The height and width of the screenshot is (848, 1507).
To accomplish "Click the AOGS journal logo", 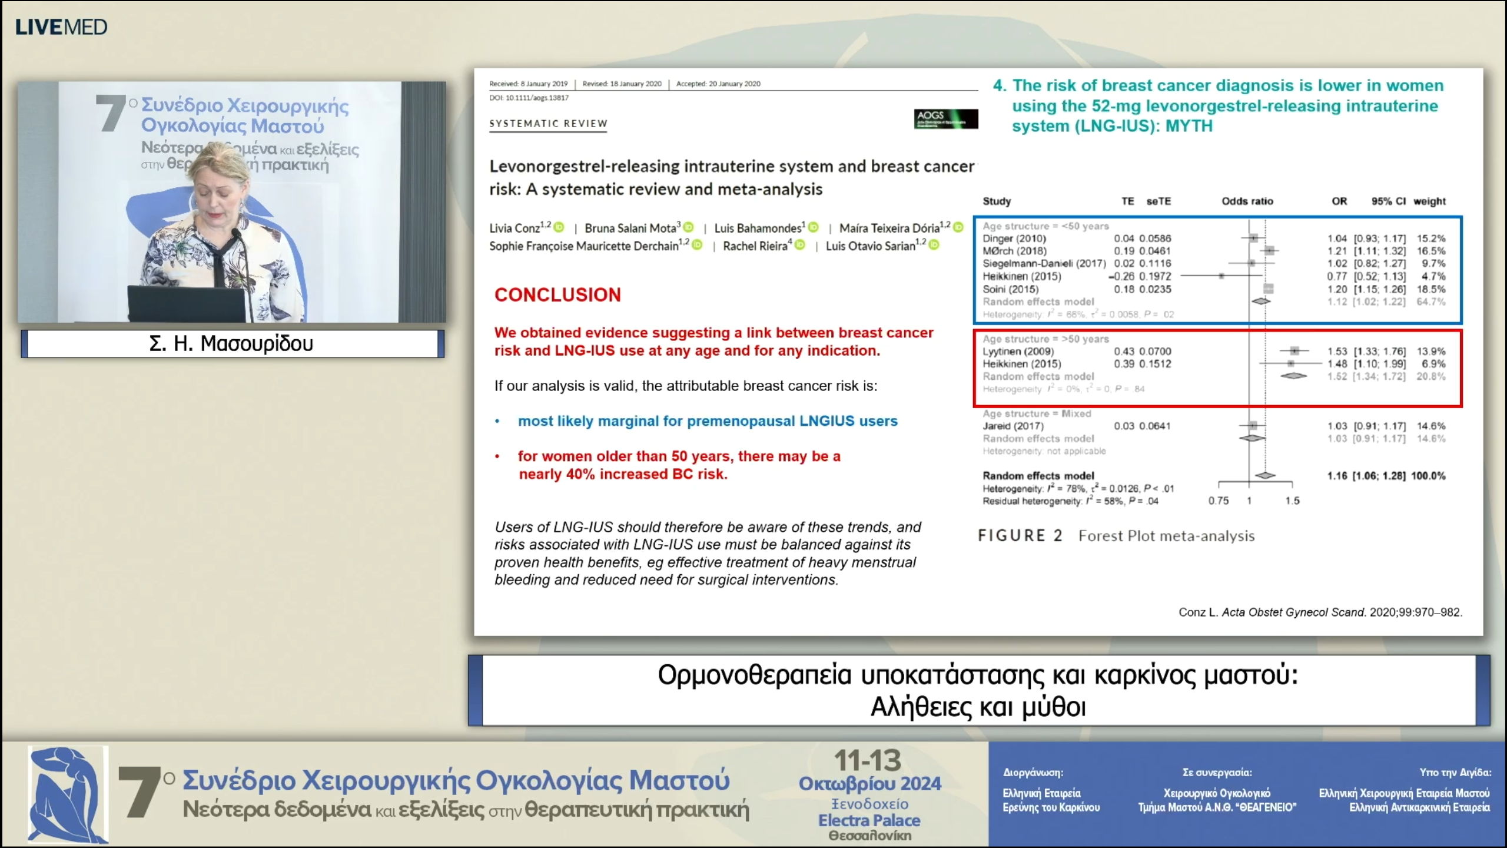I will (x=946, y=119).
